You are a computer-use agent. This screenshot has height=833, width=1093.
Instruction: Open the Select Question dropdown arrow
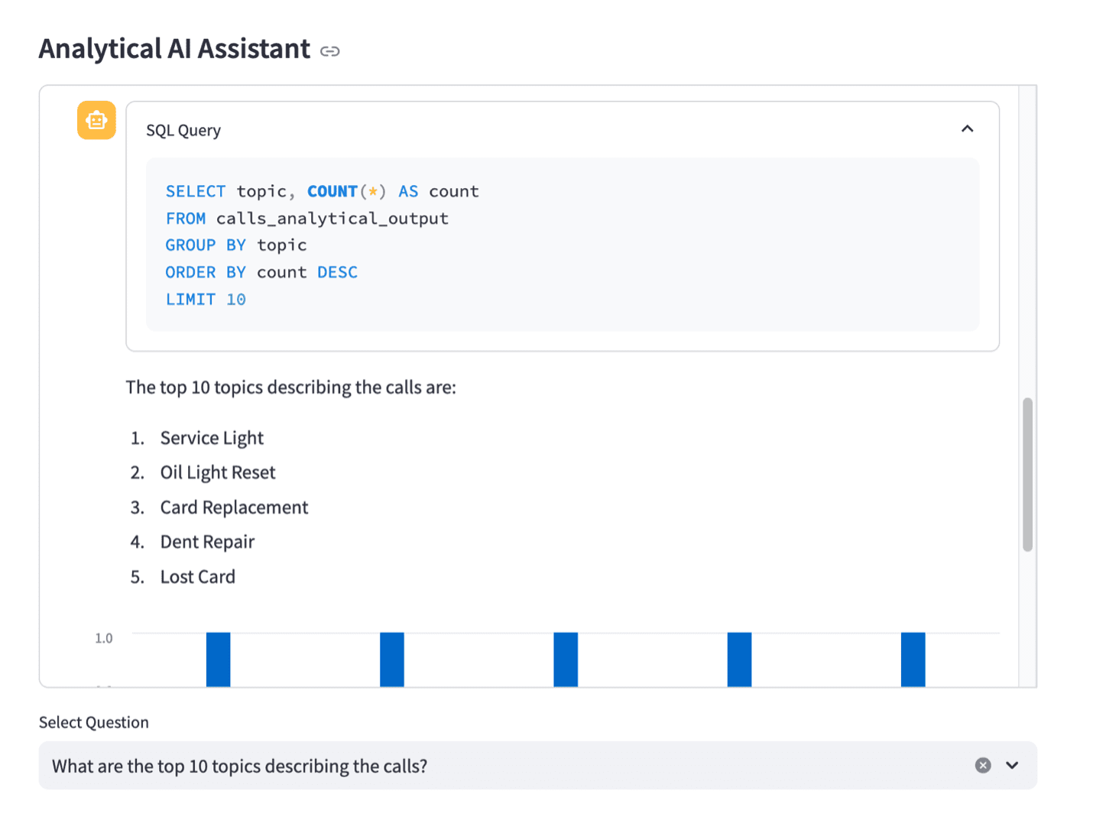1012,765
